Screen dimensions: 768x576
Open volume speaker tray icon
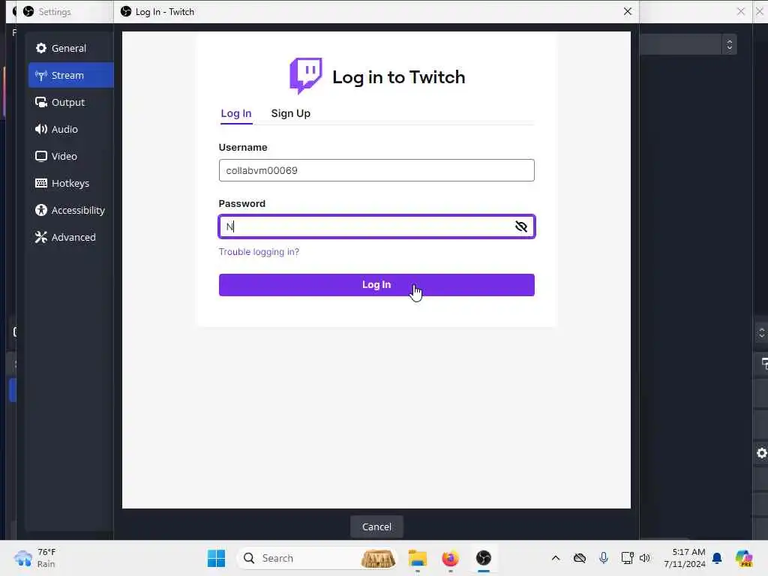[644, 558]
